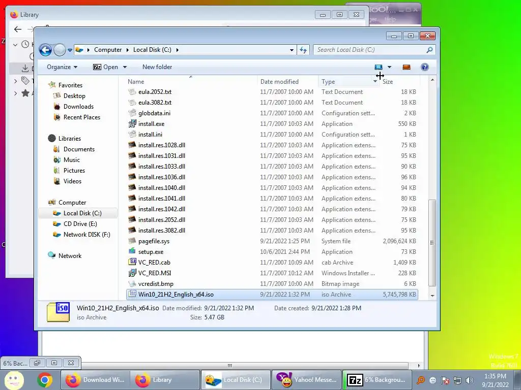This screenshot has height=390, width=521.
Task: Open More view options dropdown arrow
Action: click(389, 67)
